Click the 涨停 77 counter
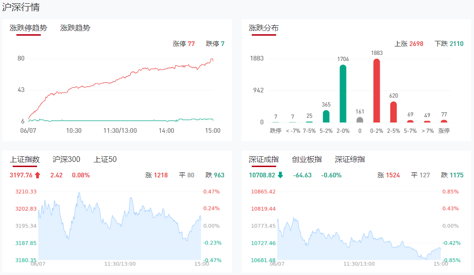Image resolution: width=474 pixels, height=275 pixels. click(x=184, y=44)
